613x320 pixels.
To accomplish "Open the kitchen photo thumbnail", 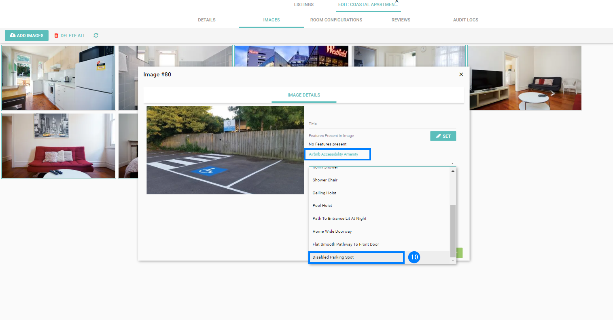I will point(59,78).
